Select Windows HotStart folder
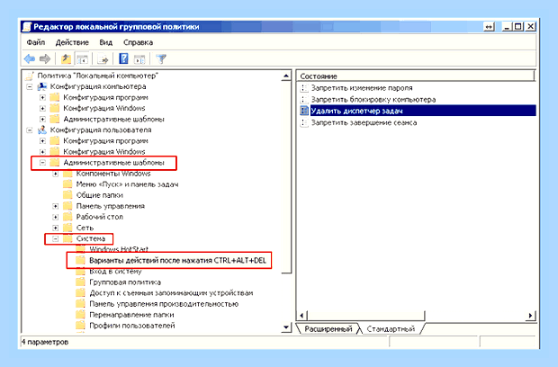 coord(119,249)
